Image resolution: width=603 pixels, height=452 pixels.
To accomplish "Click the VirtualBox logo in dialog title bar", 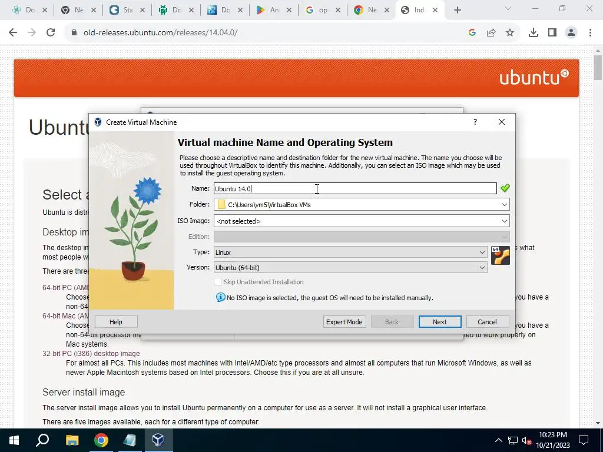I will 98,122.
